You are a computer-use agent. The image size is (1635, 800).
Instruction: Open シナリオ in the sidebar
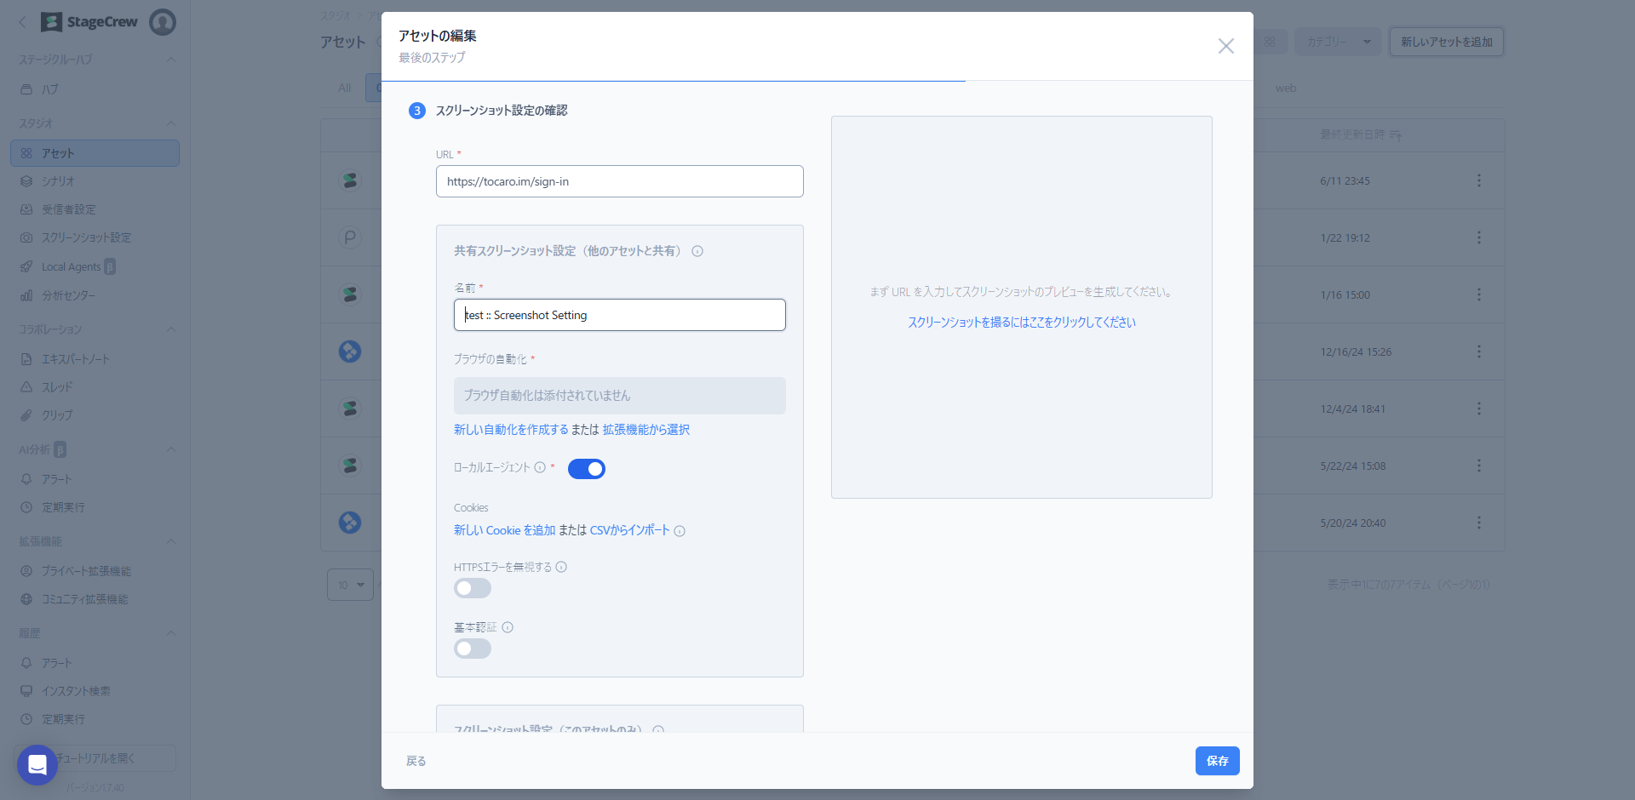click(58, 181)
